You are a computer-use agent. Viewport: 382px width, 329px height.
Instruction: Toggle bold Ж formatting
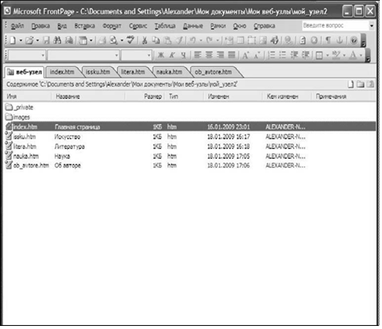tap(161, 55)
